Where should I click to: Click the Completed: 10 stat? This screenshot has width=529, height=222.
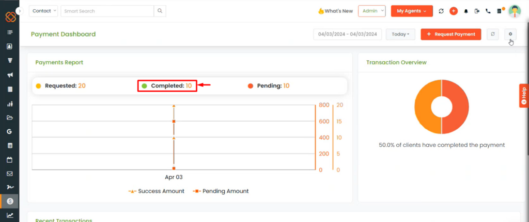click(x=167, y=86)
